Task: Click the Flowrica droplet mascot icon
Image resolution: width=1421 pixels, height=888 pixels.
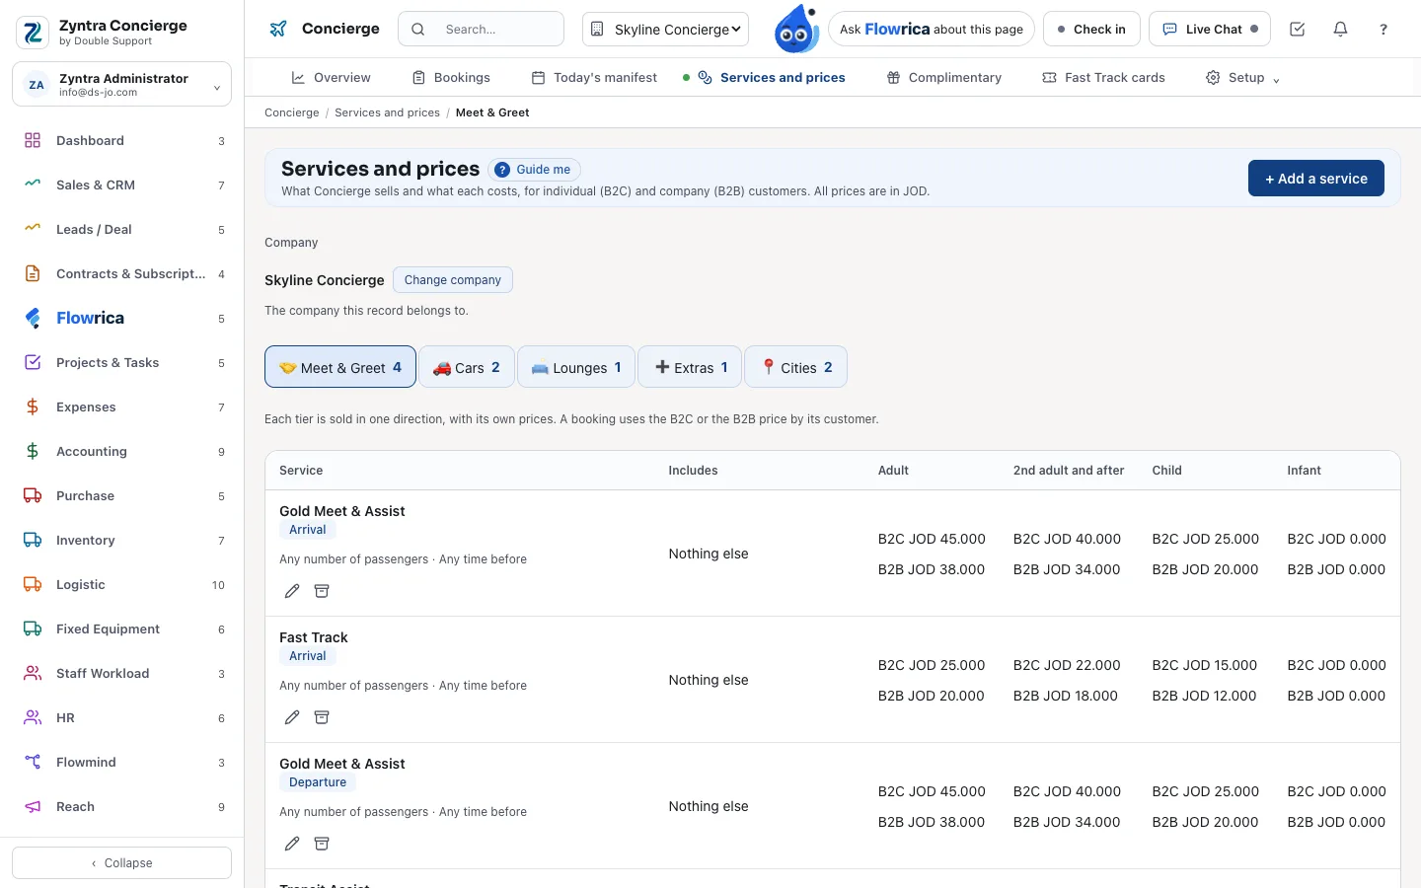Action: [796, 29]
